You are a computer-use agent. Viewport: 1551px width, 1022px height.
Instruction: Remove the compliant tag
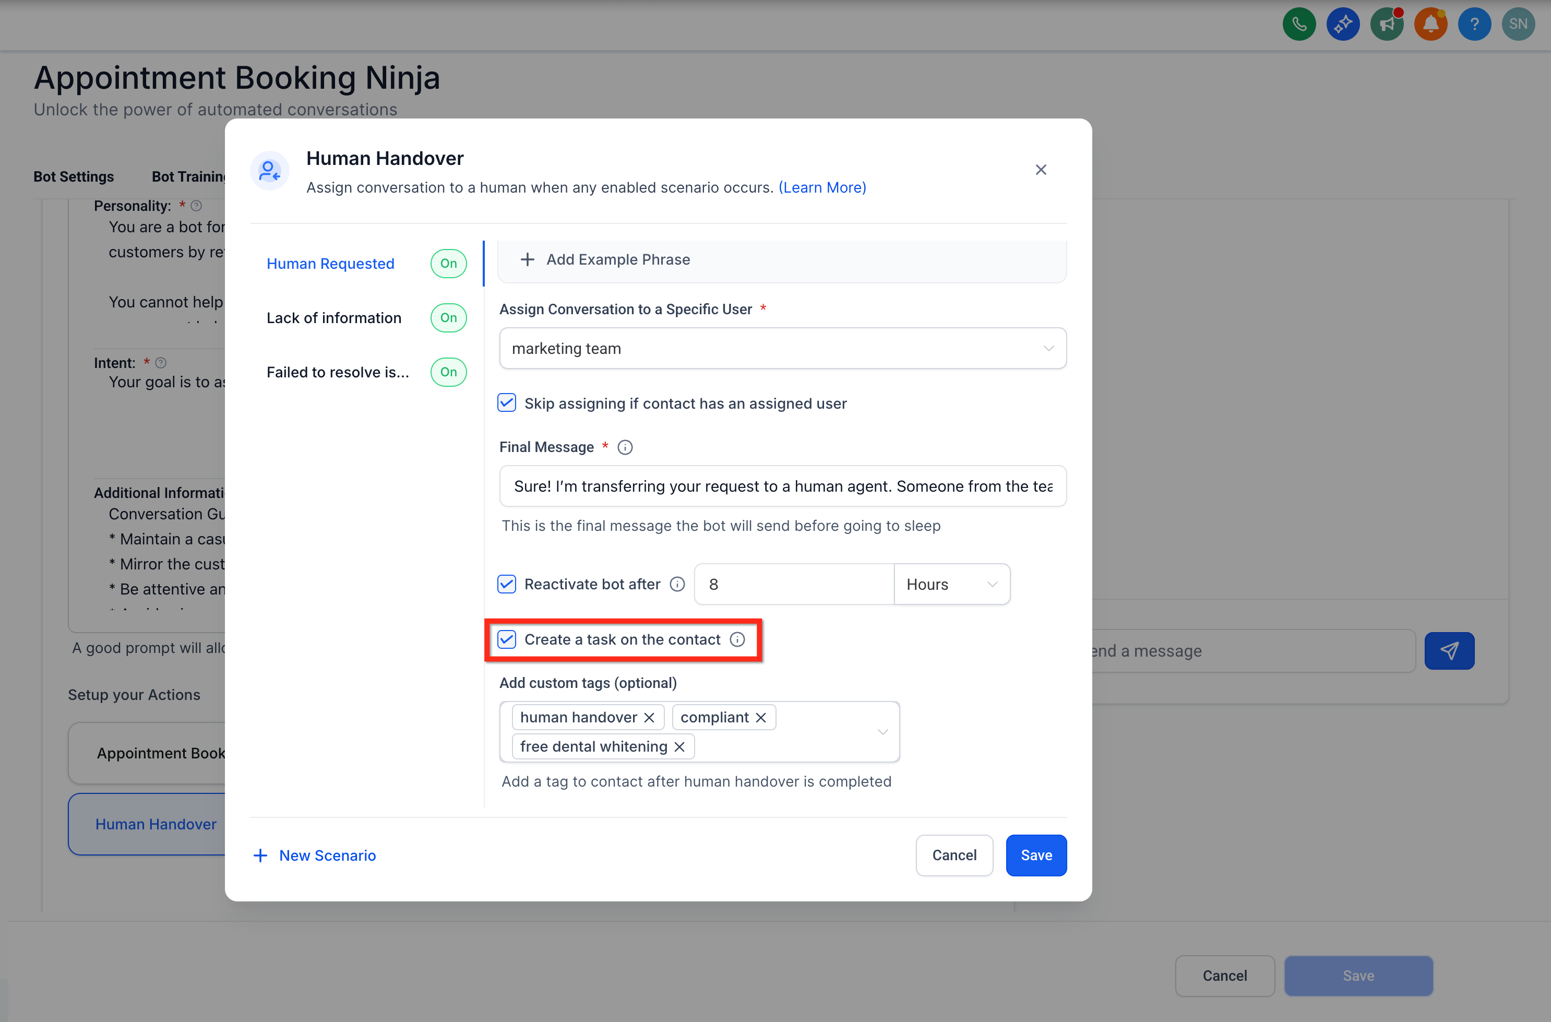(760, 718)
